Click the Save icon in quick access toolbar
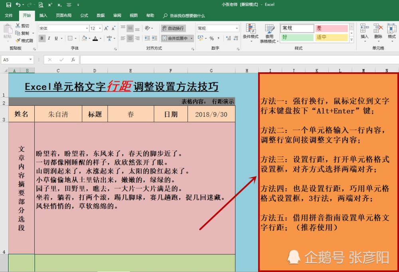Screen dimensions: 399x272 coord(9,4)
